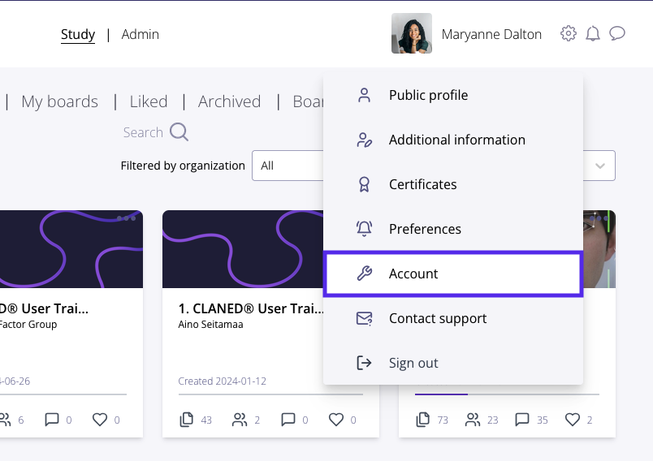The width and height of the screenshot is (653, 461).
Task: Toggle the heart icon showing 2 likes
Action: point(573,420)
